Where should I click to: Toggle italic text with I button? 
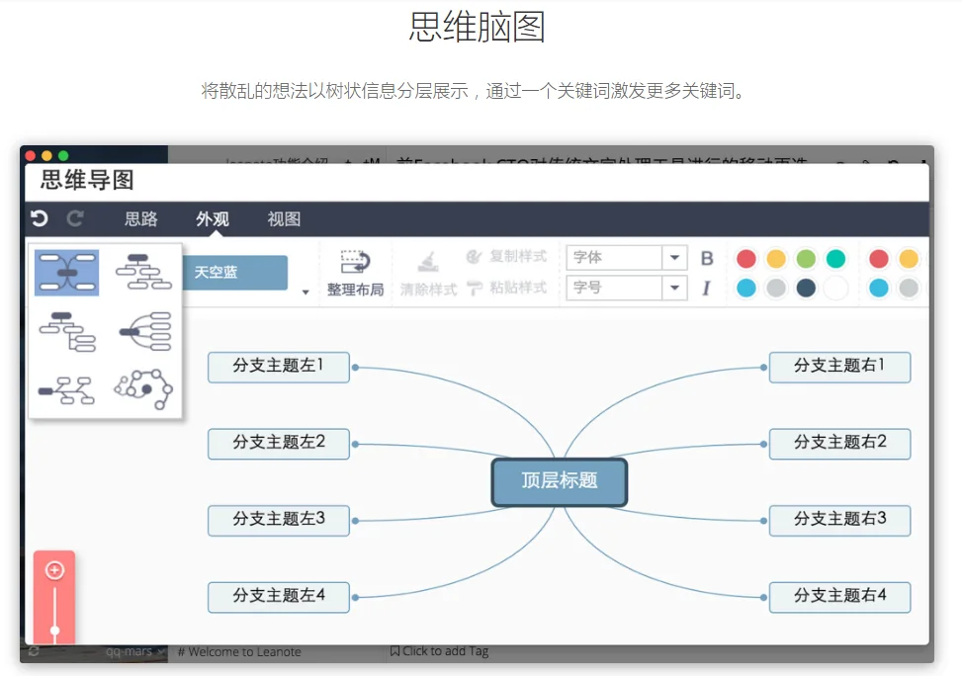tap(706, 288)
